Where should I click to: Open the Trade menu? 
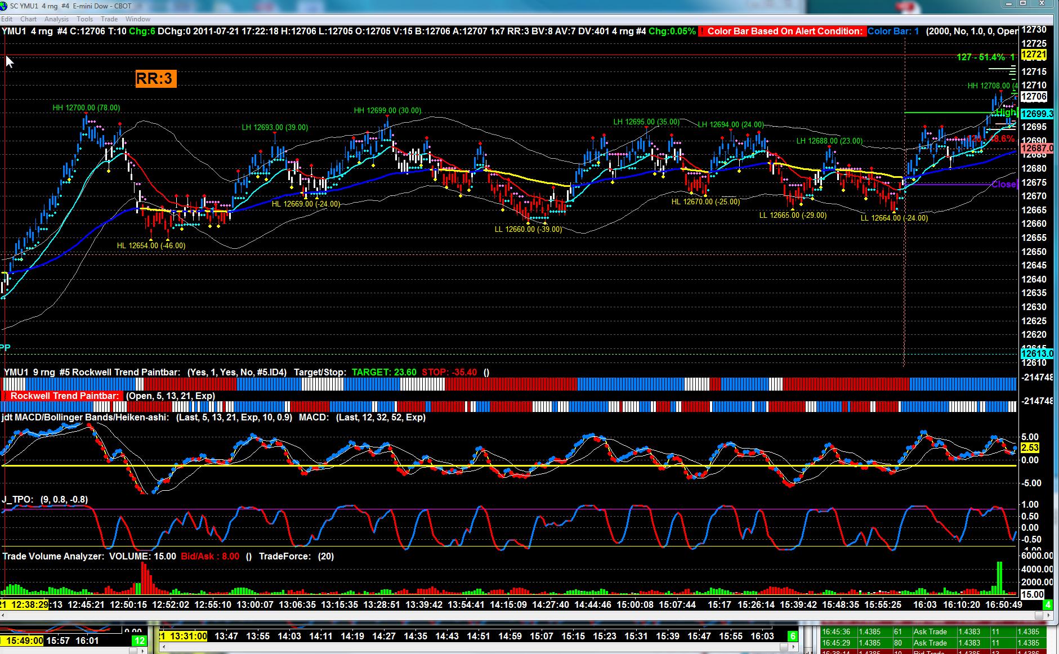pos(109,19)
